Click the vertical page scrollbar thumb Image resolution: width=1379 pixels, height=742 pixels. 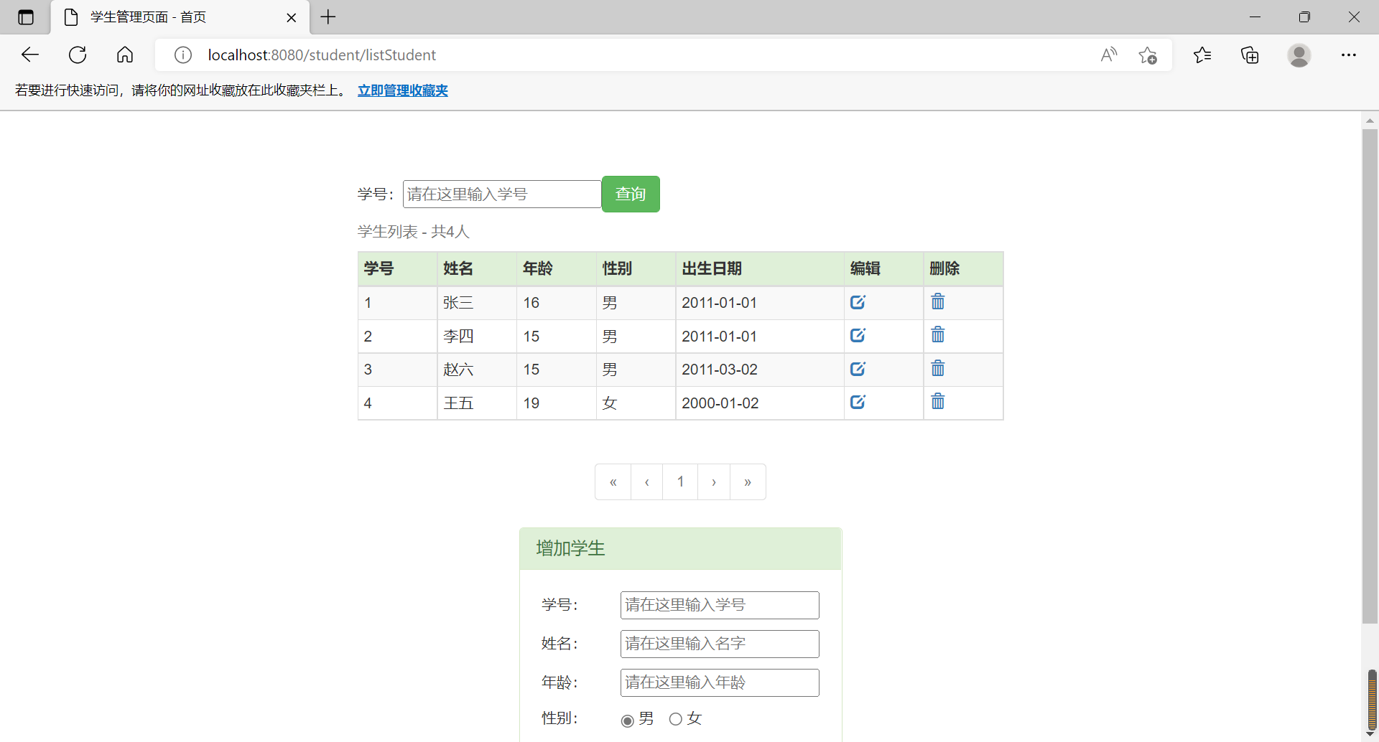[x=1370, y=377]
